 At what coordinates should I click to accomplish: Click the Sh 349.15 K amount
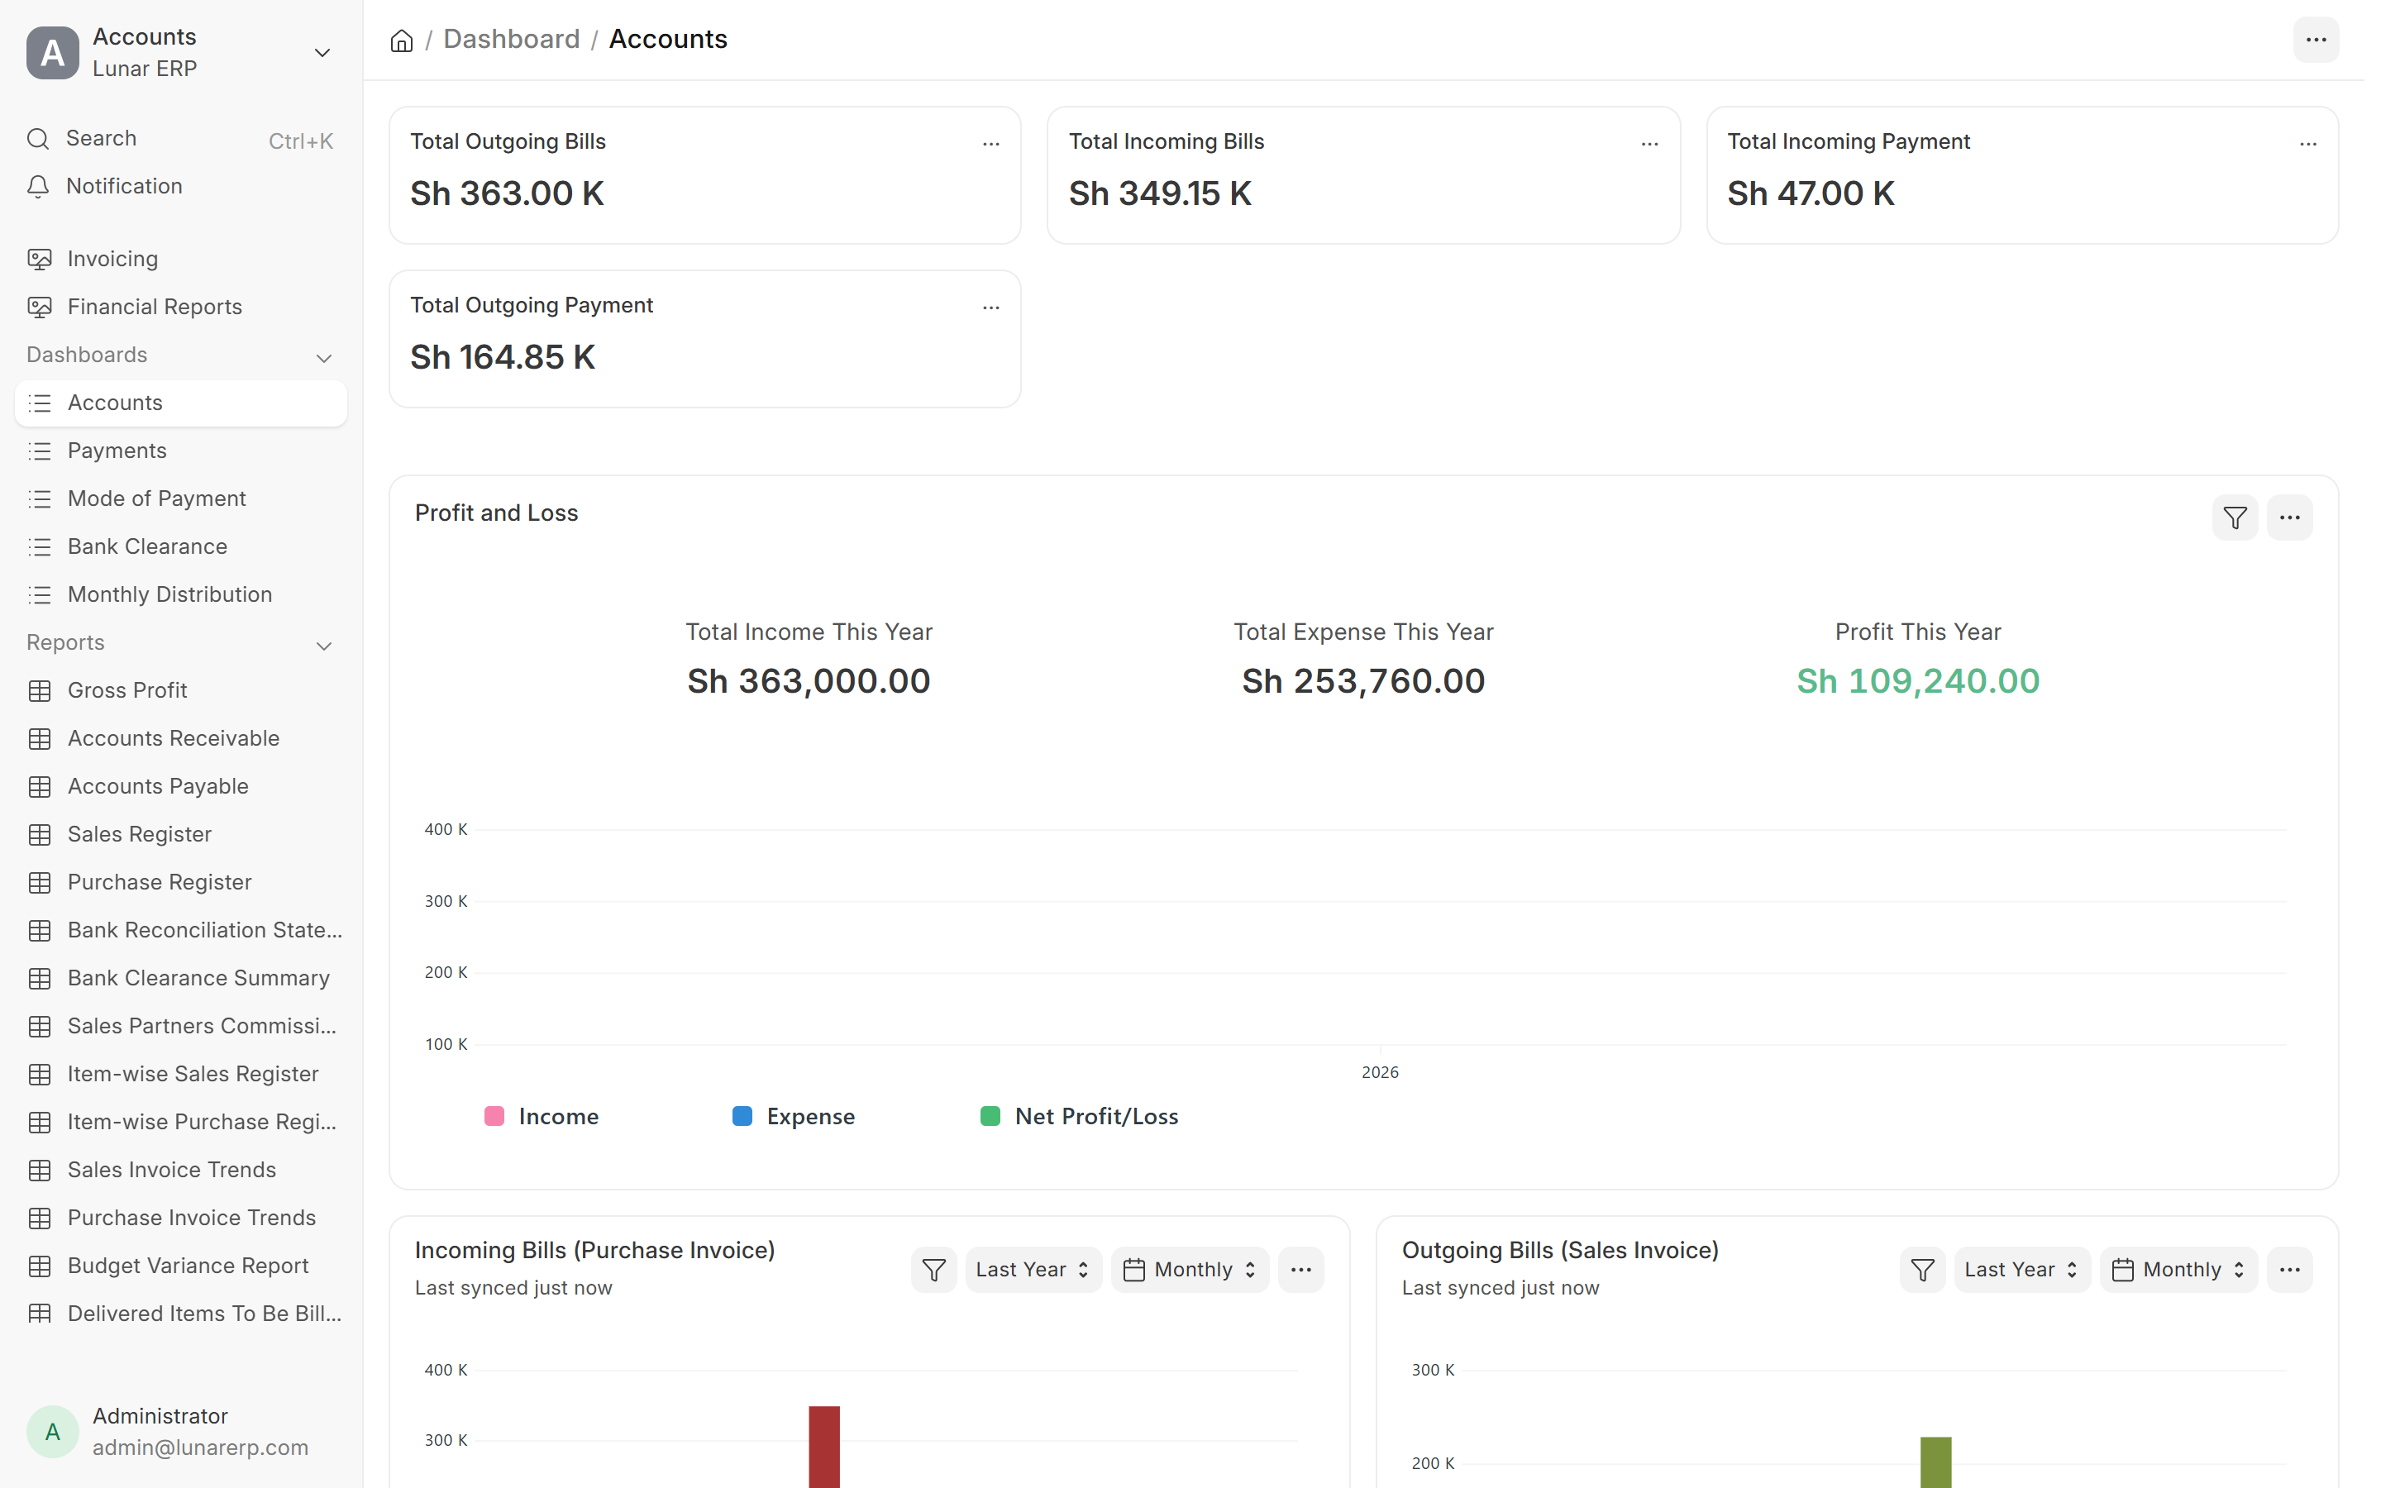point(1160,194)
